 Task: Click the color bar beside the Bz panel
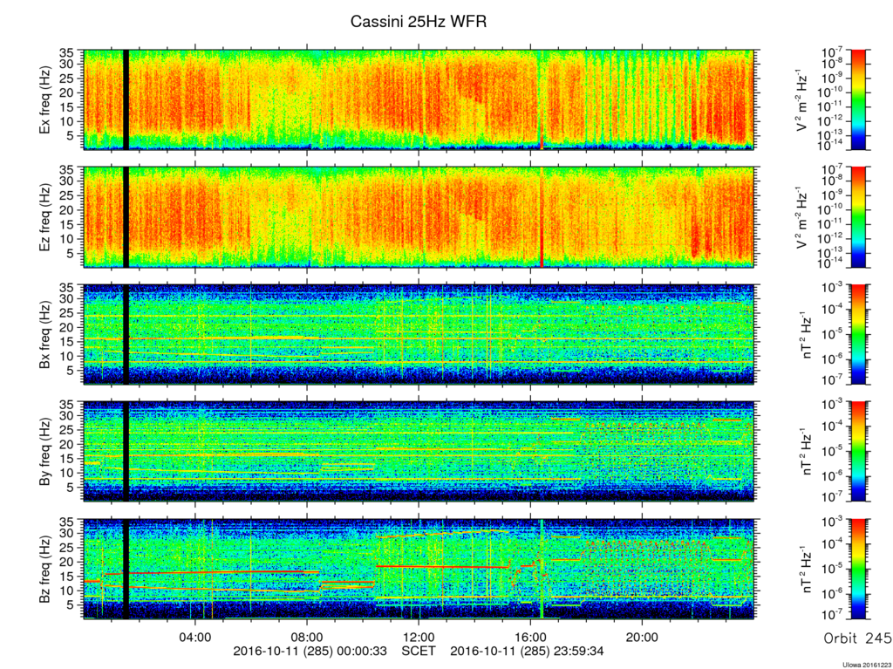tap(858, 569)
